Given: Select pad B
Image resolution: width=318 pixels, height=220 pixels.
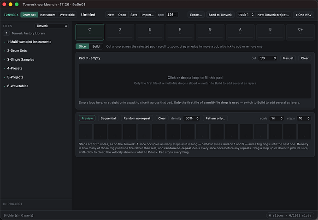Looking at the screenshot, I should [x=271, y=32].
